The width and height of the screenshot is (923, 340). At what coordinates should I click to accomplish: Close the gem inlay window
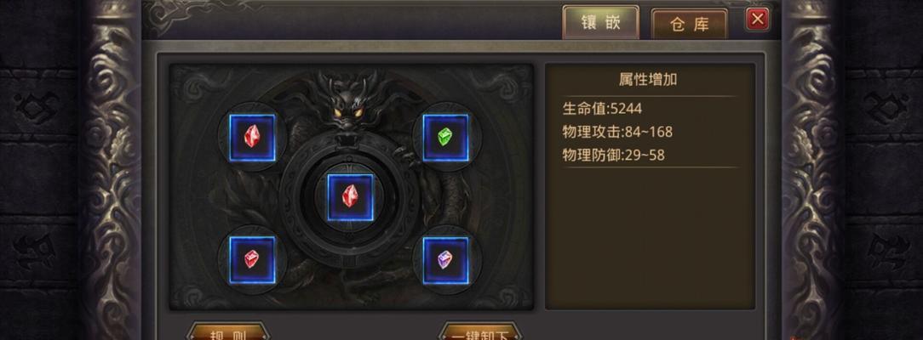point(758,19)
